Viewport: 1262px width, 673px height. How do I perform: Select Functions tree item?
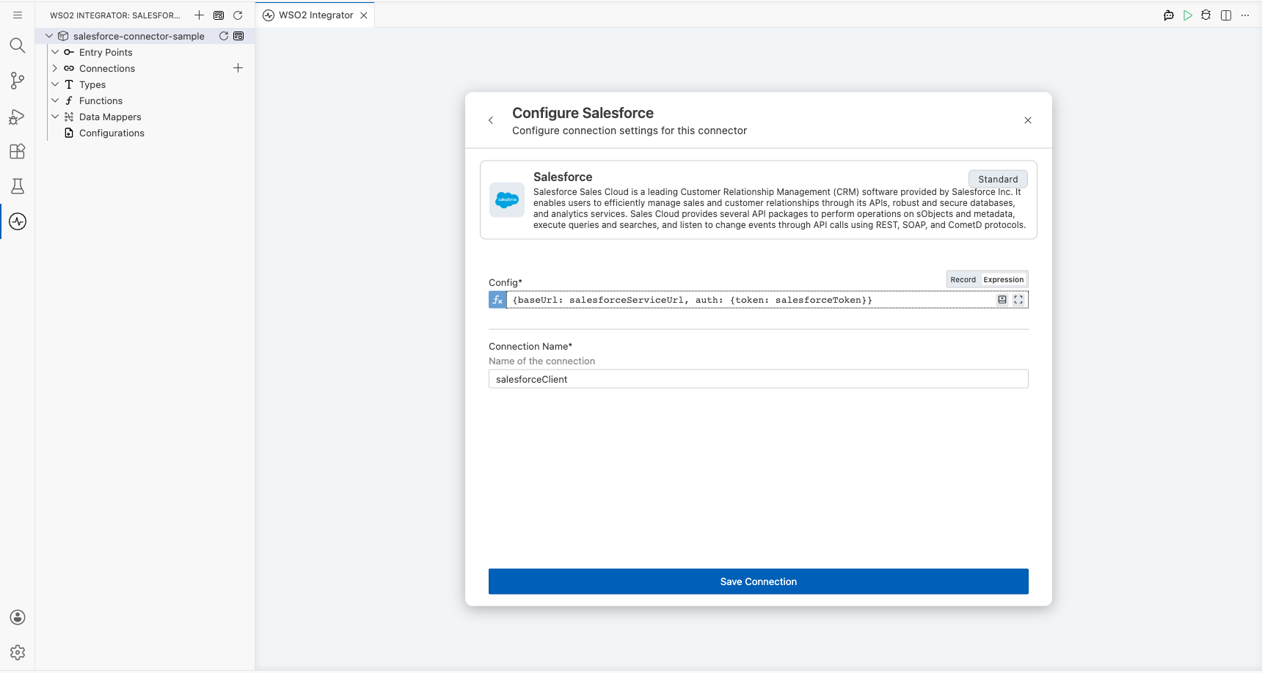click(101, 100)
